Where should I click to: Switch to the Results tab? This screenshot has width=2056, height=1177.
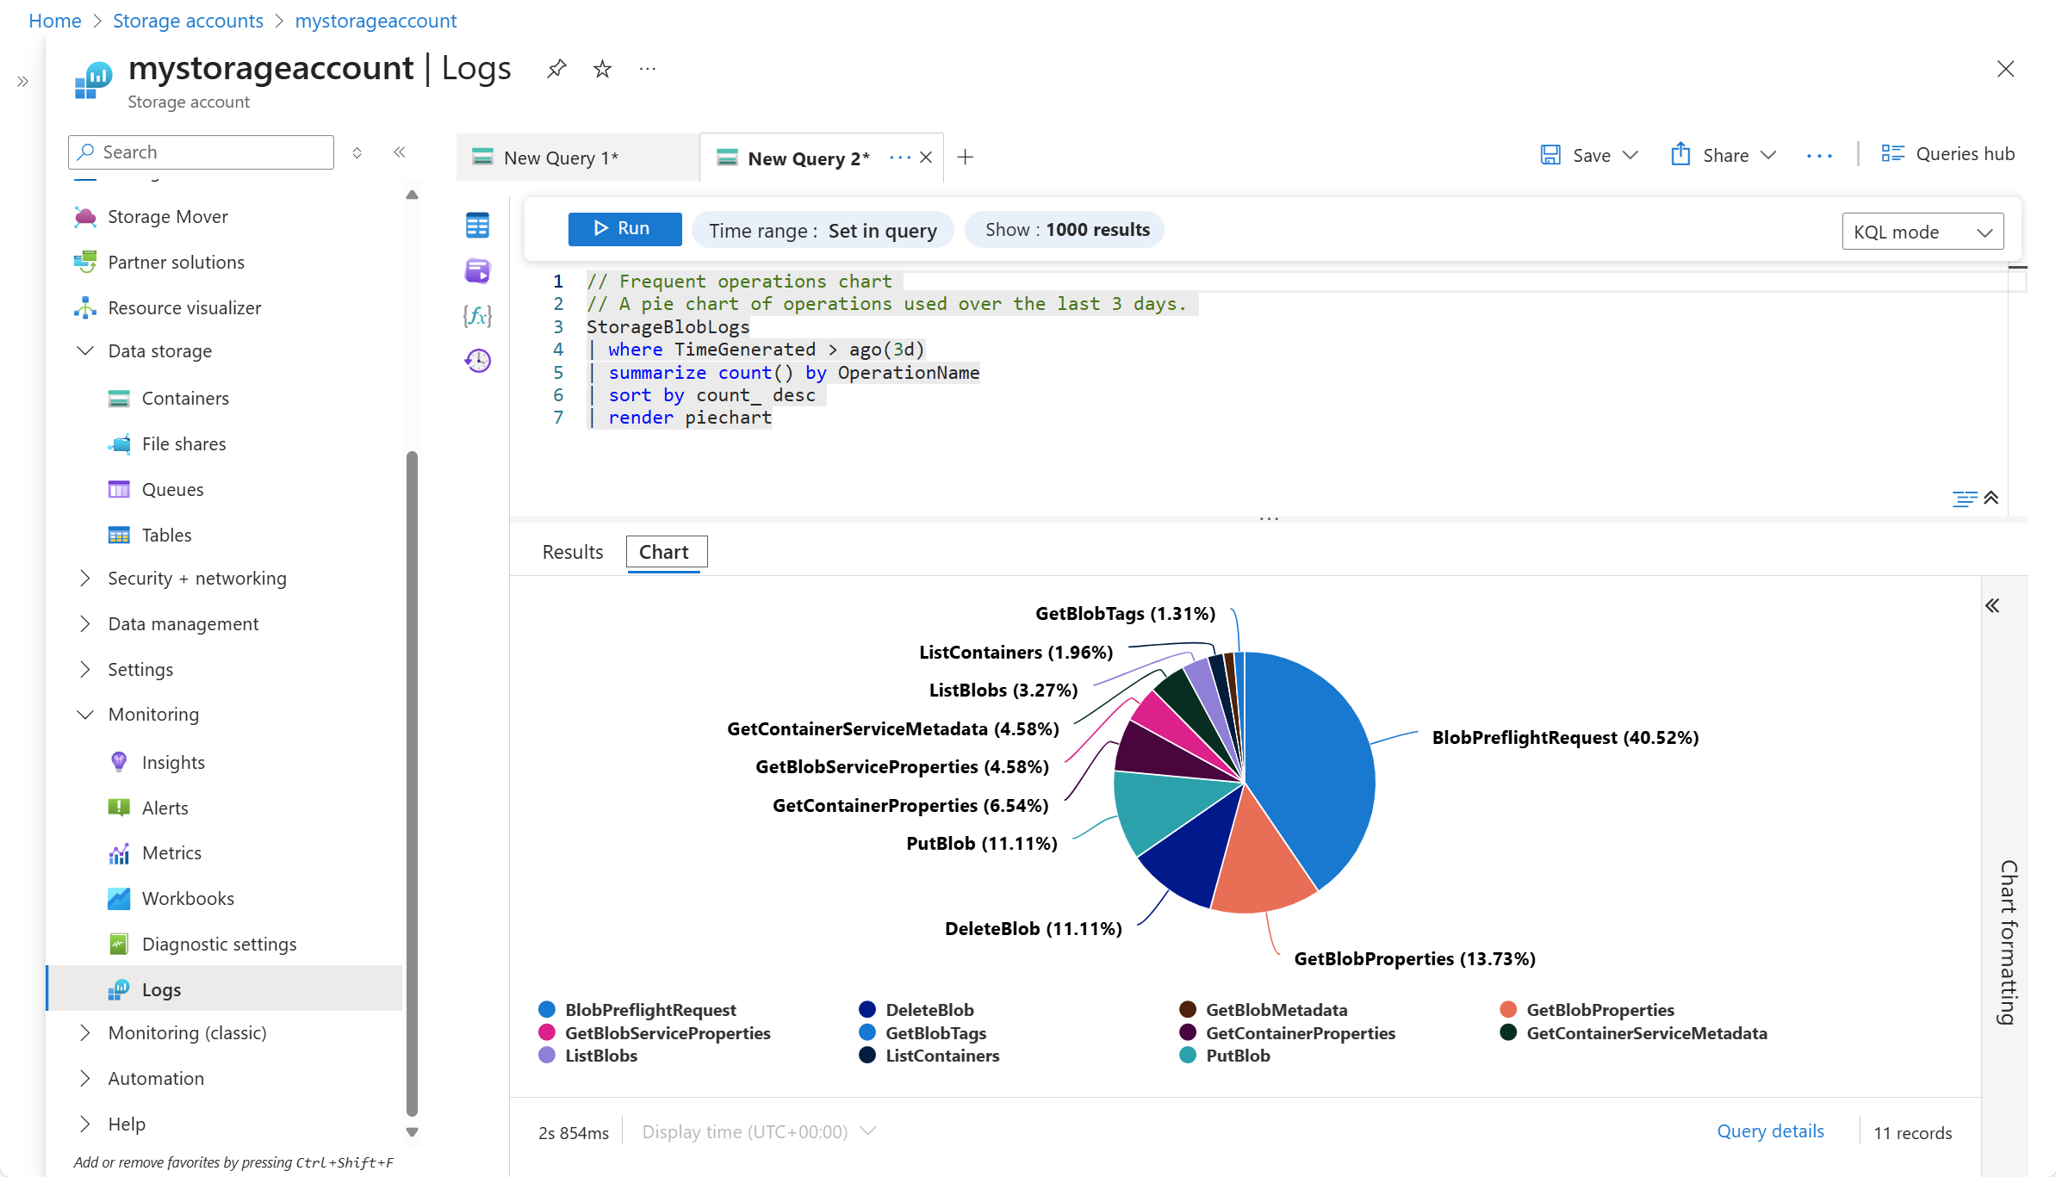[572, 552]
